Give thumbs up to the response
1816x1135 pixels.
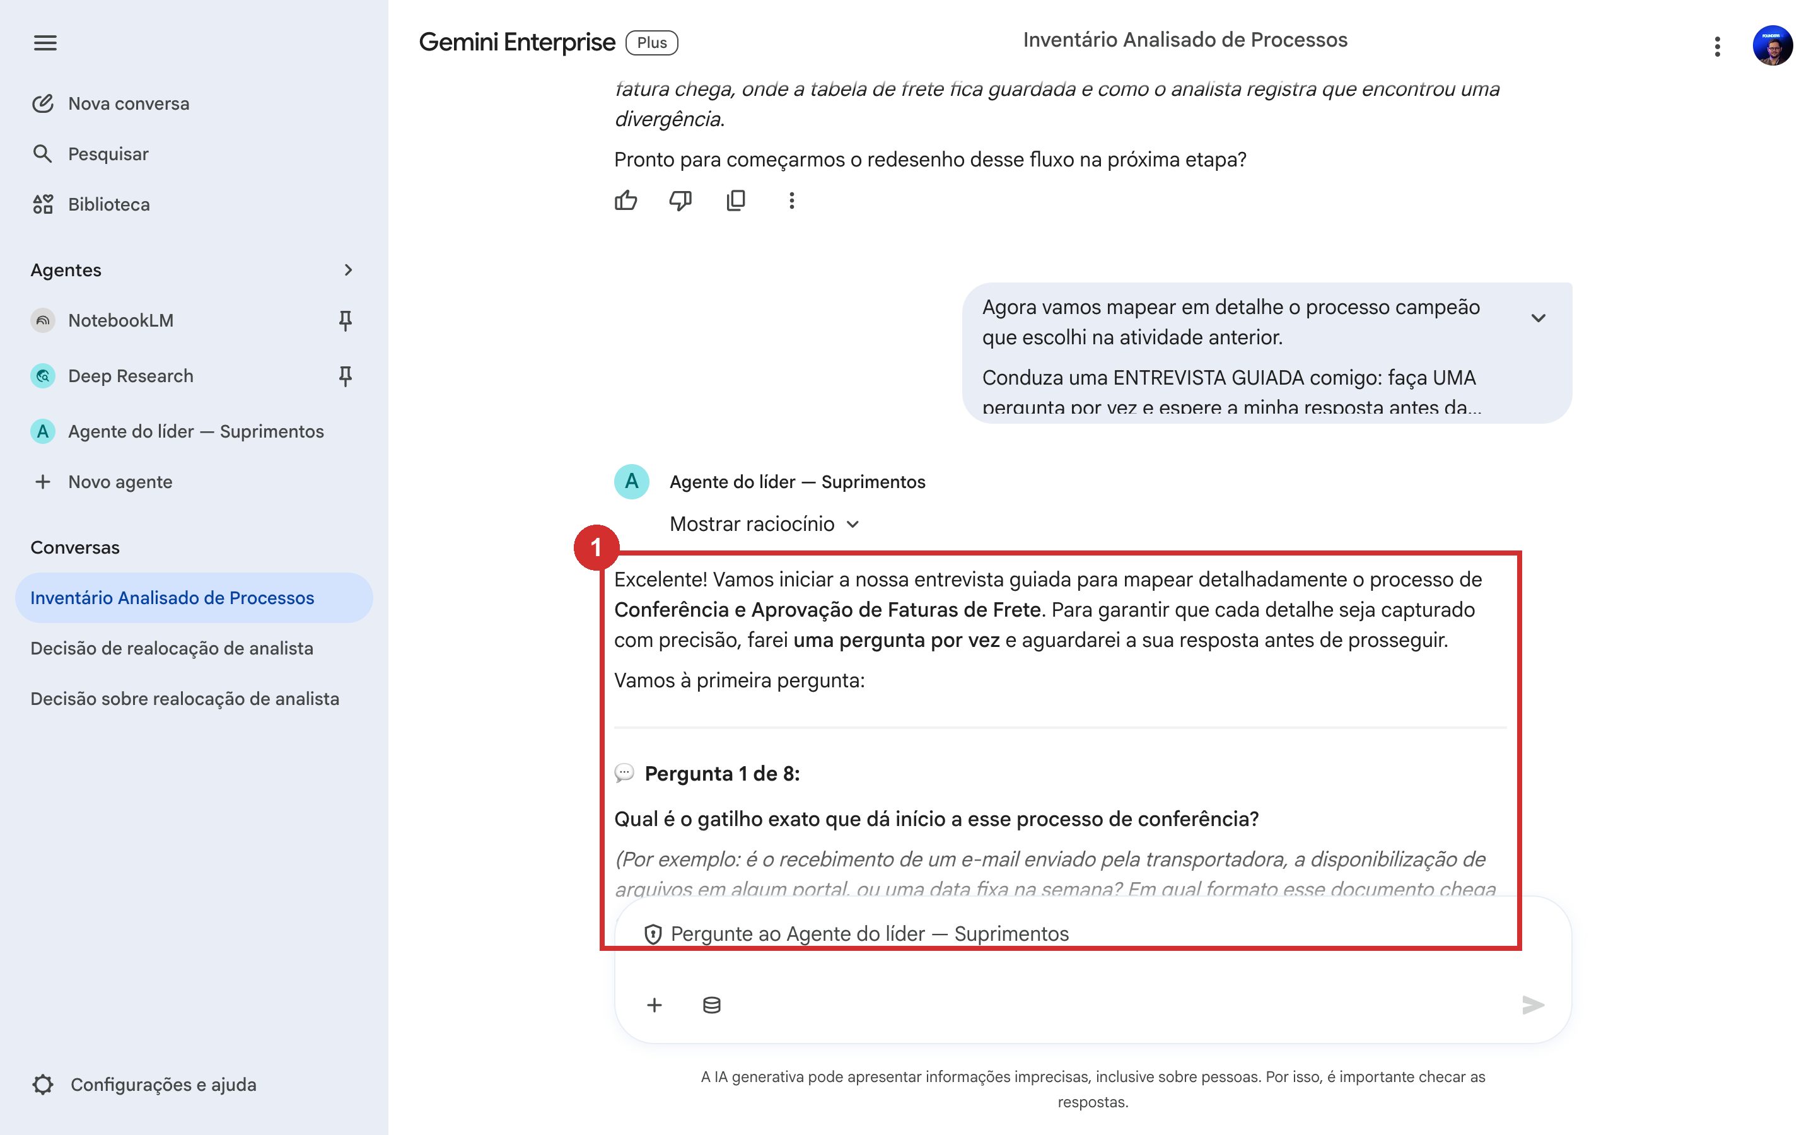click(626, 201)
